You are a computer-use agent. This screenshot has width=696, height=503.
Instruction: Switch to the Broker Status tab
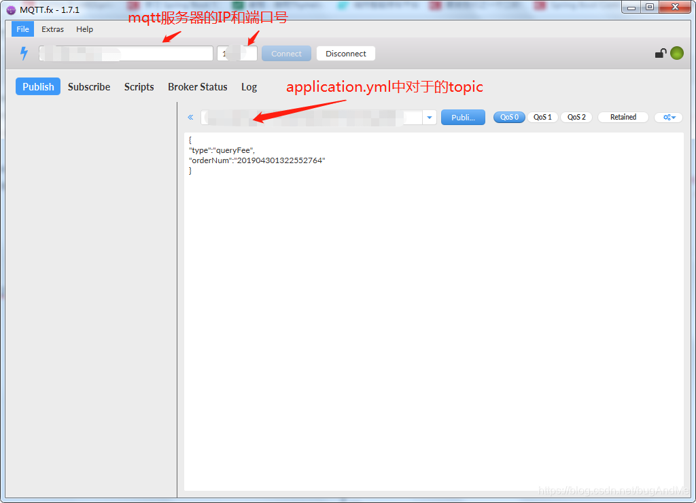click(x=198, y=86)
